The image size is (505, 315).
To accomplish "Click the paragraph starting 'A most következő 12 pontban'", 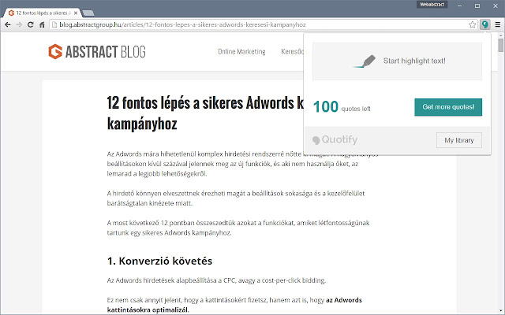I will point(238,228).
